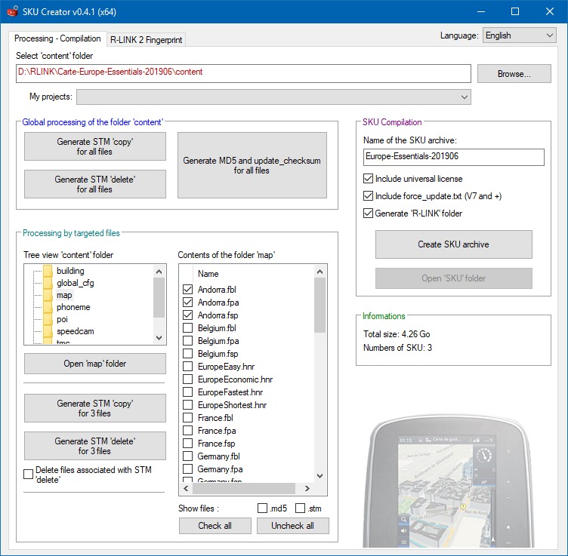
Task: Click tree view vertical scrollbar thumb
Action: pos(159,298)
